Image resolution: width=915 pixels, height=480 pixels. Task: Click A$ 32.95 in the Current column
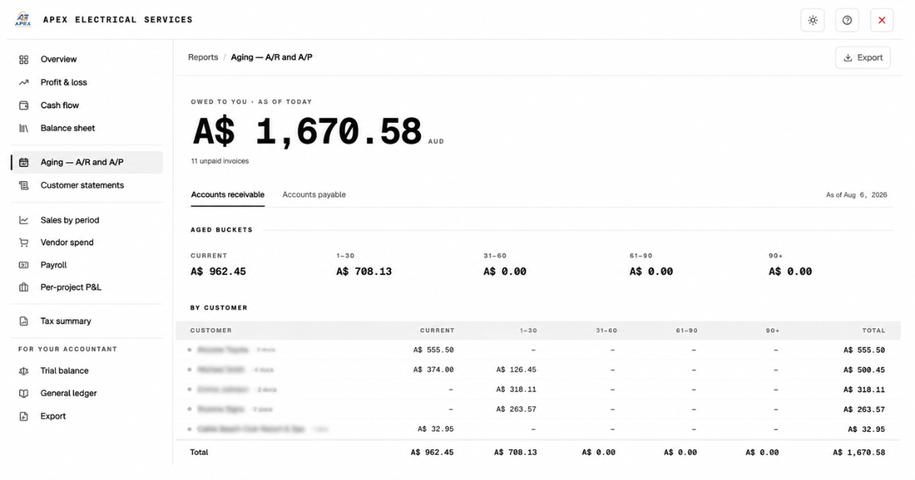[436, 429]
